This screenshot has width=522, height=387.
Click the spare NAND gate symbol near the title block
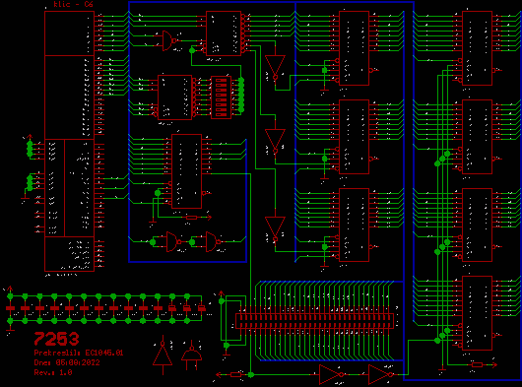(191, 355)
